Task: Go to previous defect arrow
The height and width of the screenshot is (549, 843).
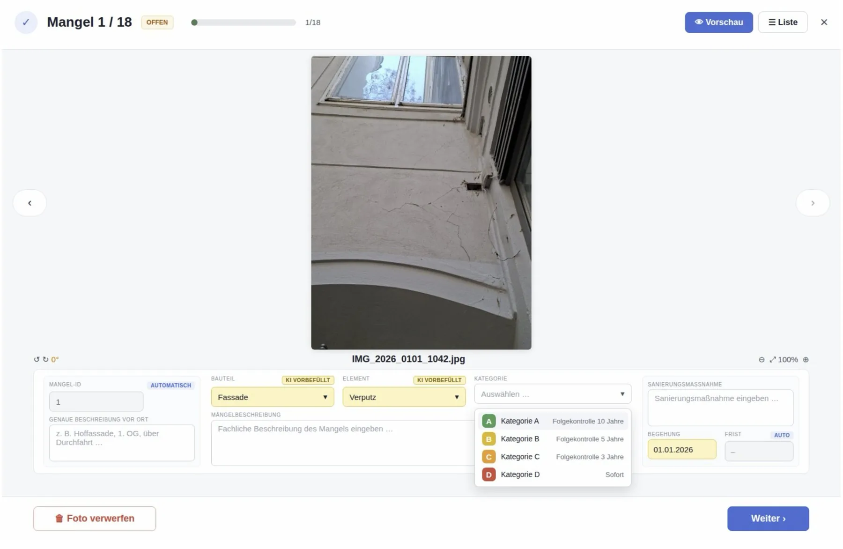Action: pyautogui.click(x=30, y=203)
